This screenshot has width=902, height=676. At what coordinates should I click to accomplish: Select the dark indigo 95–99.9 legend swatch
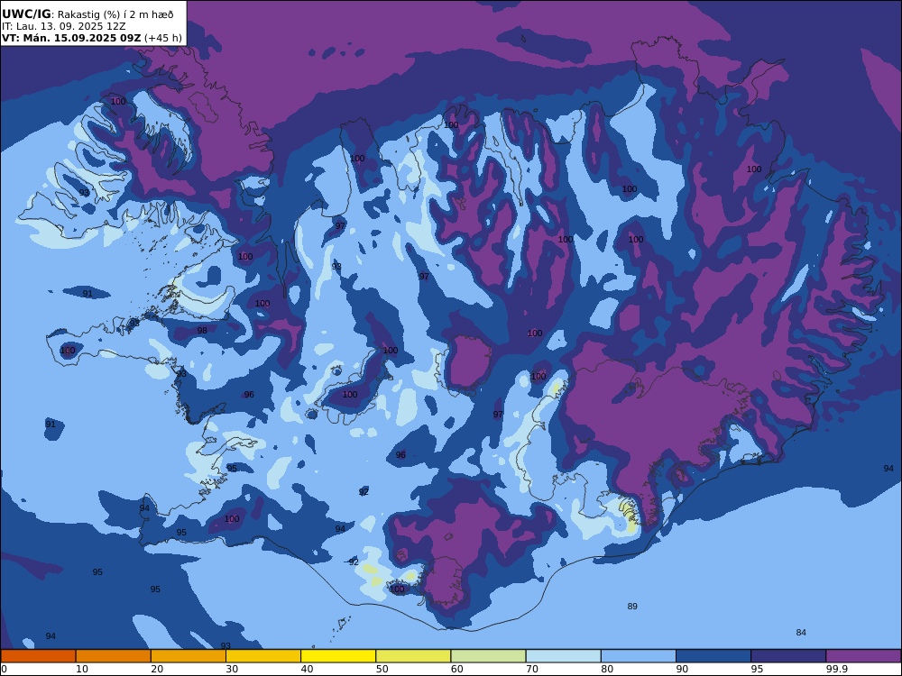pos(788,656)
